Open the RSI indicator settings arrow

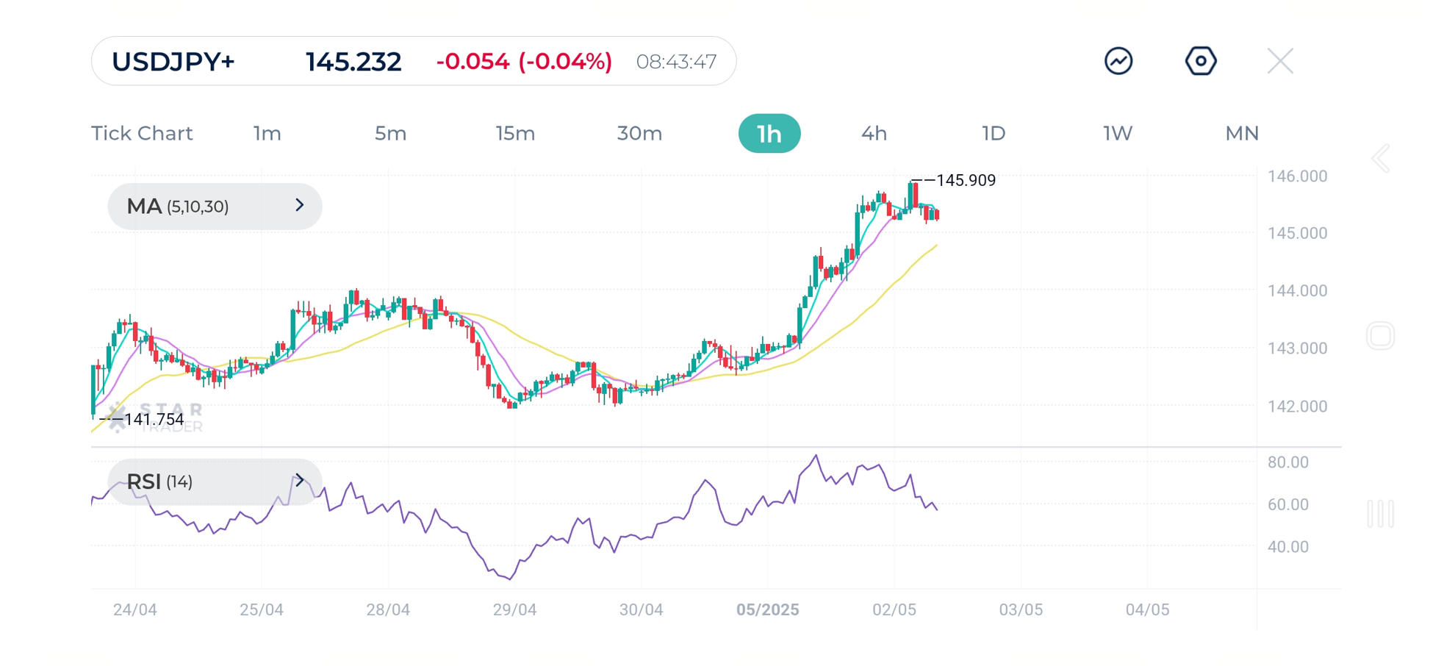[300, 481]
